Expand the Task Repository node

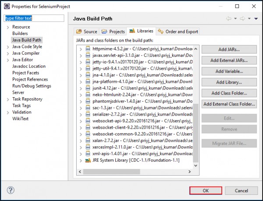coord(8,99)
